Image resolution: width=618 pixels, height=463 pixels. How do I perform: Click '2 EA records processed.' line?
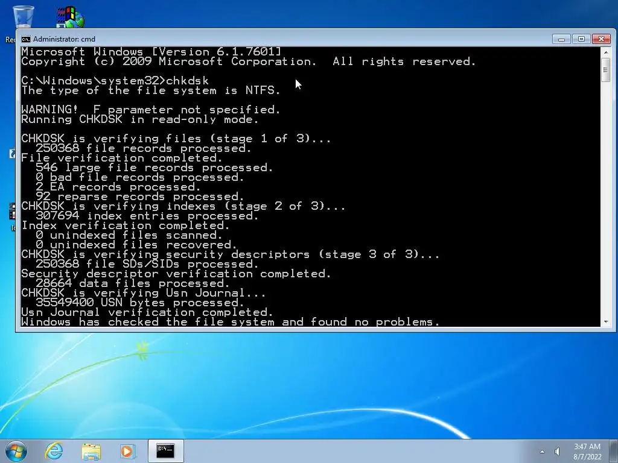(118, 187)
